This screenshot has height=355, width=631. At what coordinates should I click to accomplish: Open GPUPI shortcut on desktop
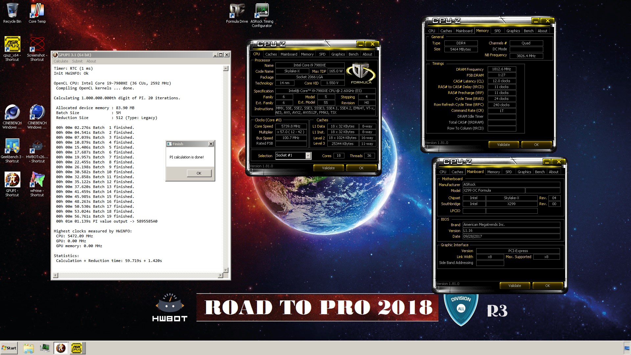(12, 184)
